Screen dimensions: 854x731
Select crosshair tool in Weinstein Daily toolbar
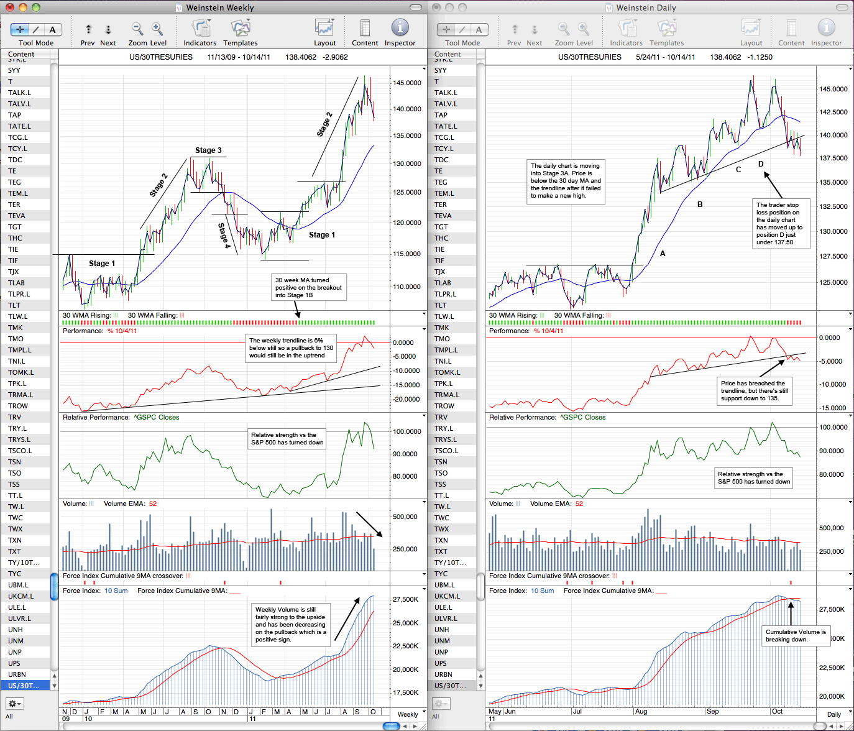[446, 29]
